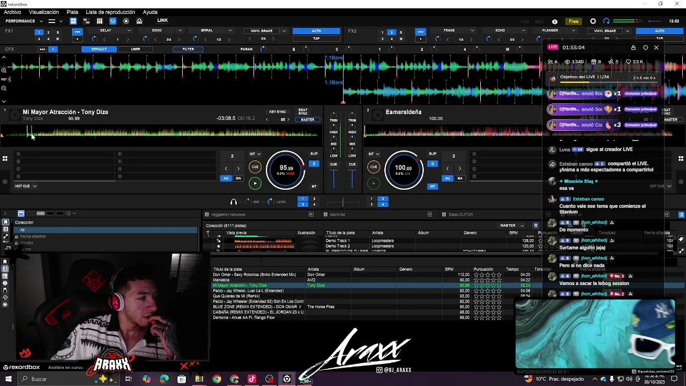686x386 pixels.
Task: Open playlist list sidebar icon
Action: 5,229
